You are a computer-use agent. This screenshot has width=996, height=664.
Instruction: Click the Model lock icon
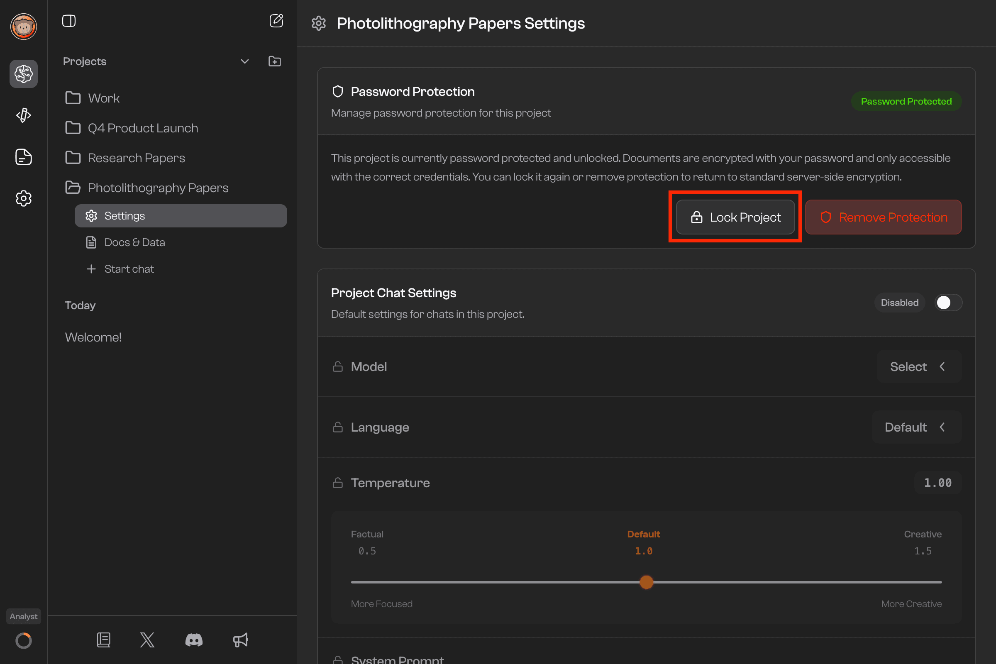click(337, 366)
